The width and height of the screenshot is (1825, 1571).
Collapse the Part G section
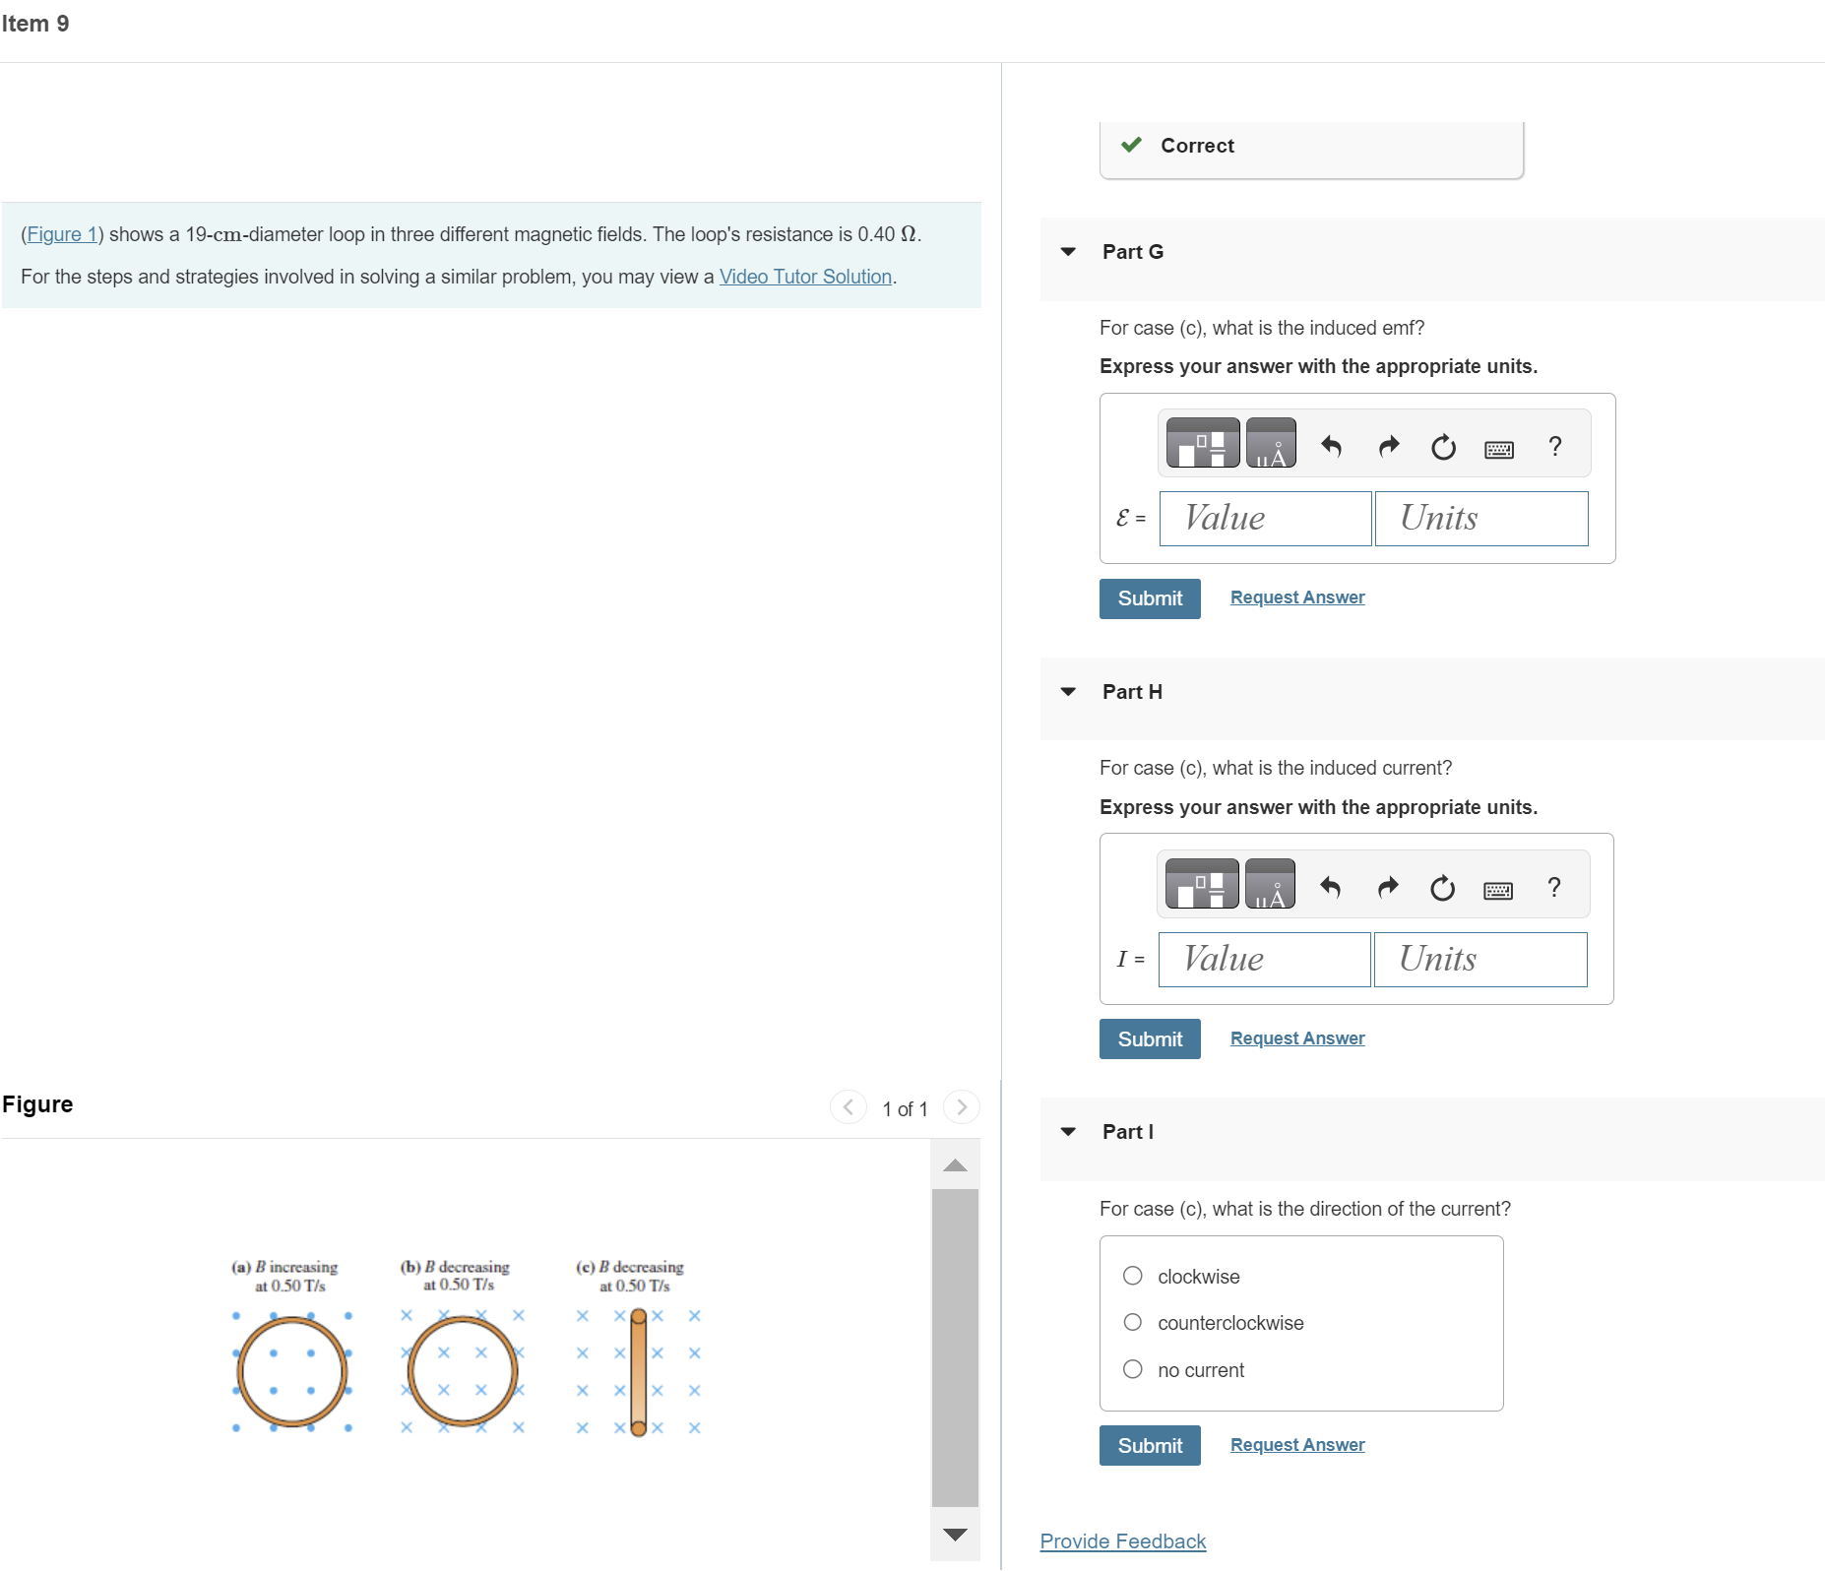(1069, 252)
